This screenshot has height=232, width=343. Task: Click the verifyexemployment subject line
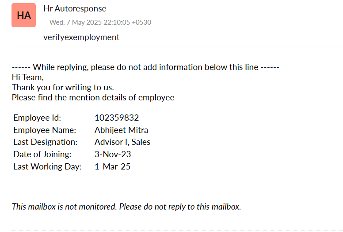[81, 37]
